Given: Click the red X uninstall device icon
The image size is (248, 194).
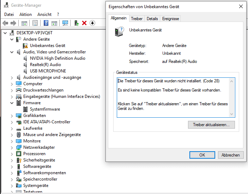Looking at the screenshot, I should click(x=84, y=23).
